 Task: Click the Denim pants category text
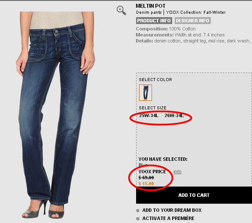pos(149,12)
